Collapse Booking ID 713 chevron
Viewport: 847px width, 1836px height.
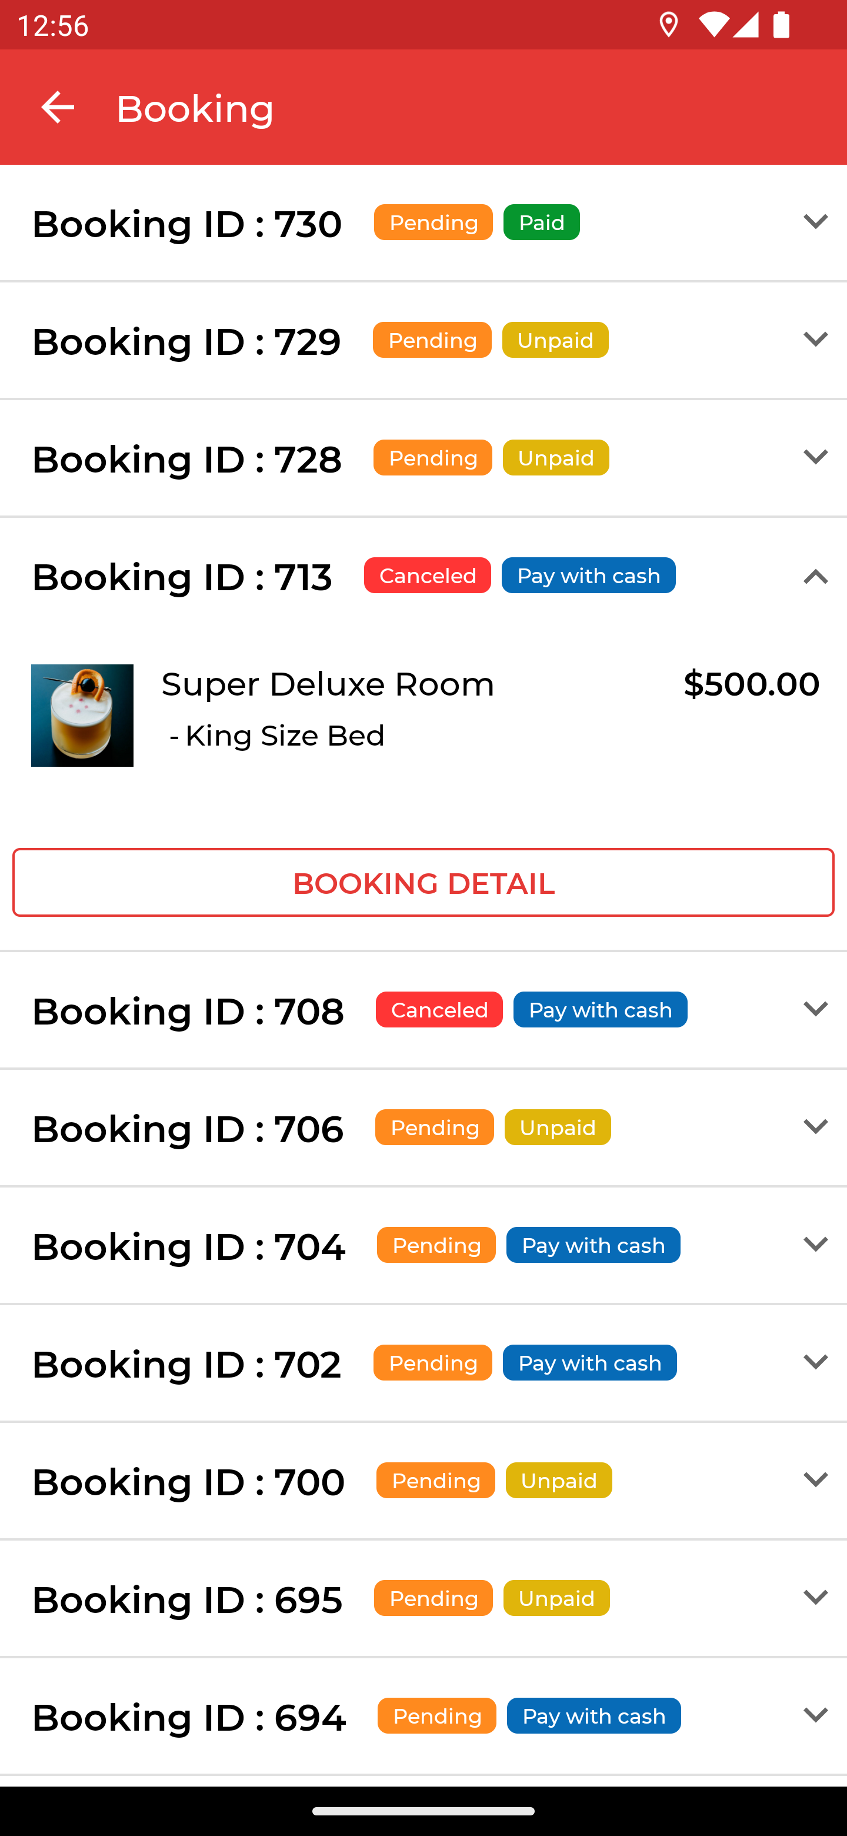815,577
